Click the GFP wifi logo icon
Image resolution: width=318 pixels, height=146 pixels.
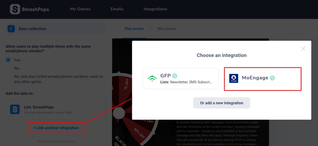pyautogui.click(x=152, y=78)
